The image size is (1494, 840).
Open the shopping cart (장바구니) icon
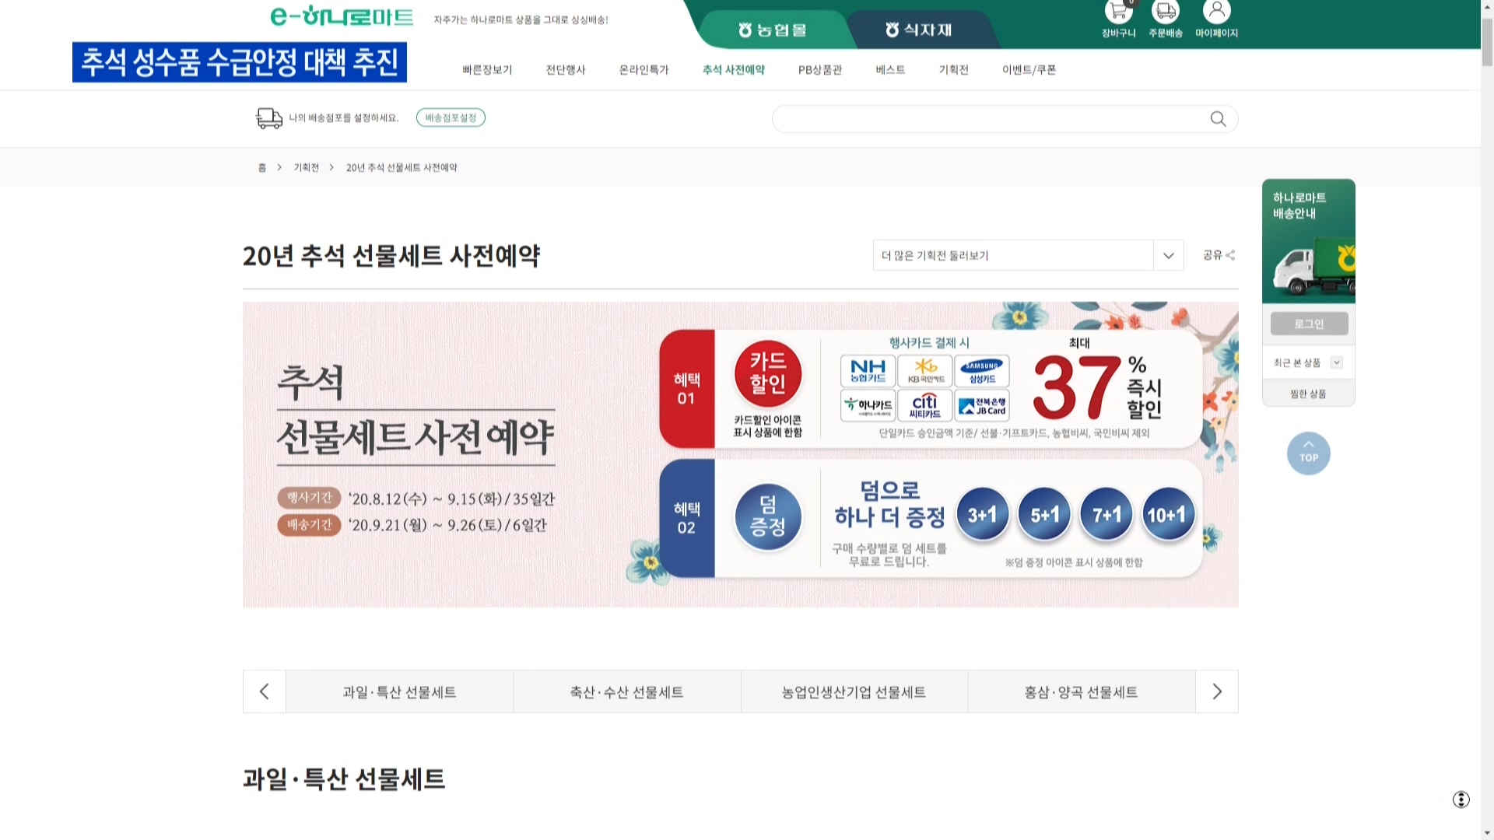[1118, 12]
